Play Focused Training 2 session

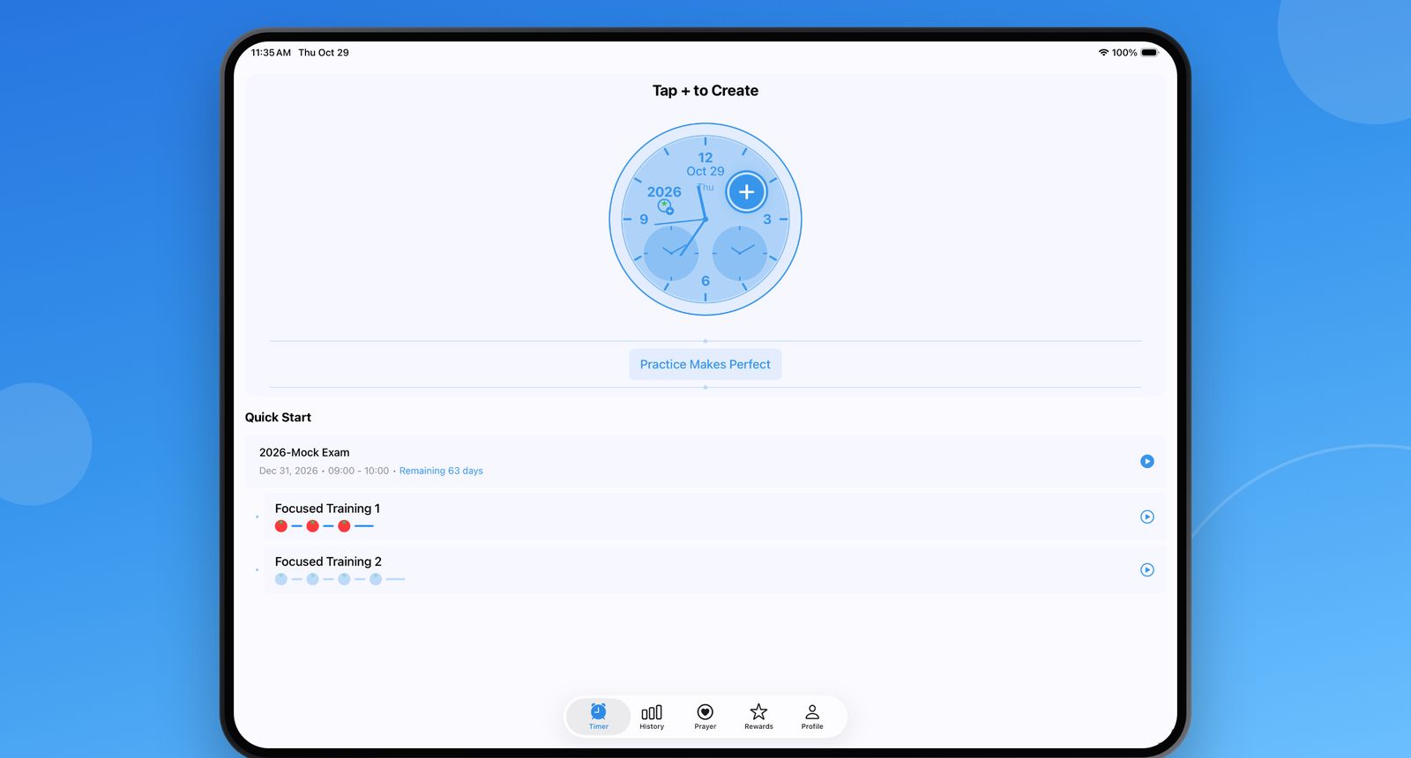click(x=1147, y=570)
